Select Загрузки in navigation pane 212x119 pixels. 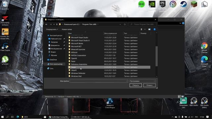[54, 42]
